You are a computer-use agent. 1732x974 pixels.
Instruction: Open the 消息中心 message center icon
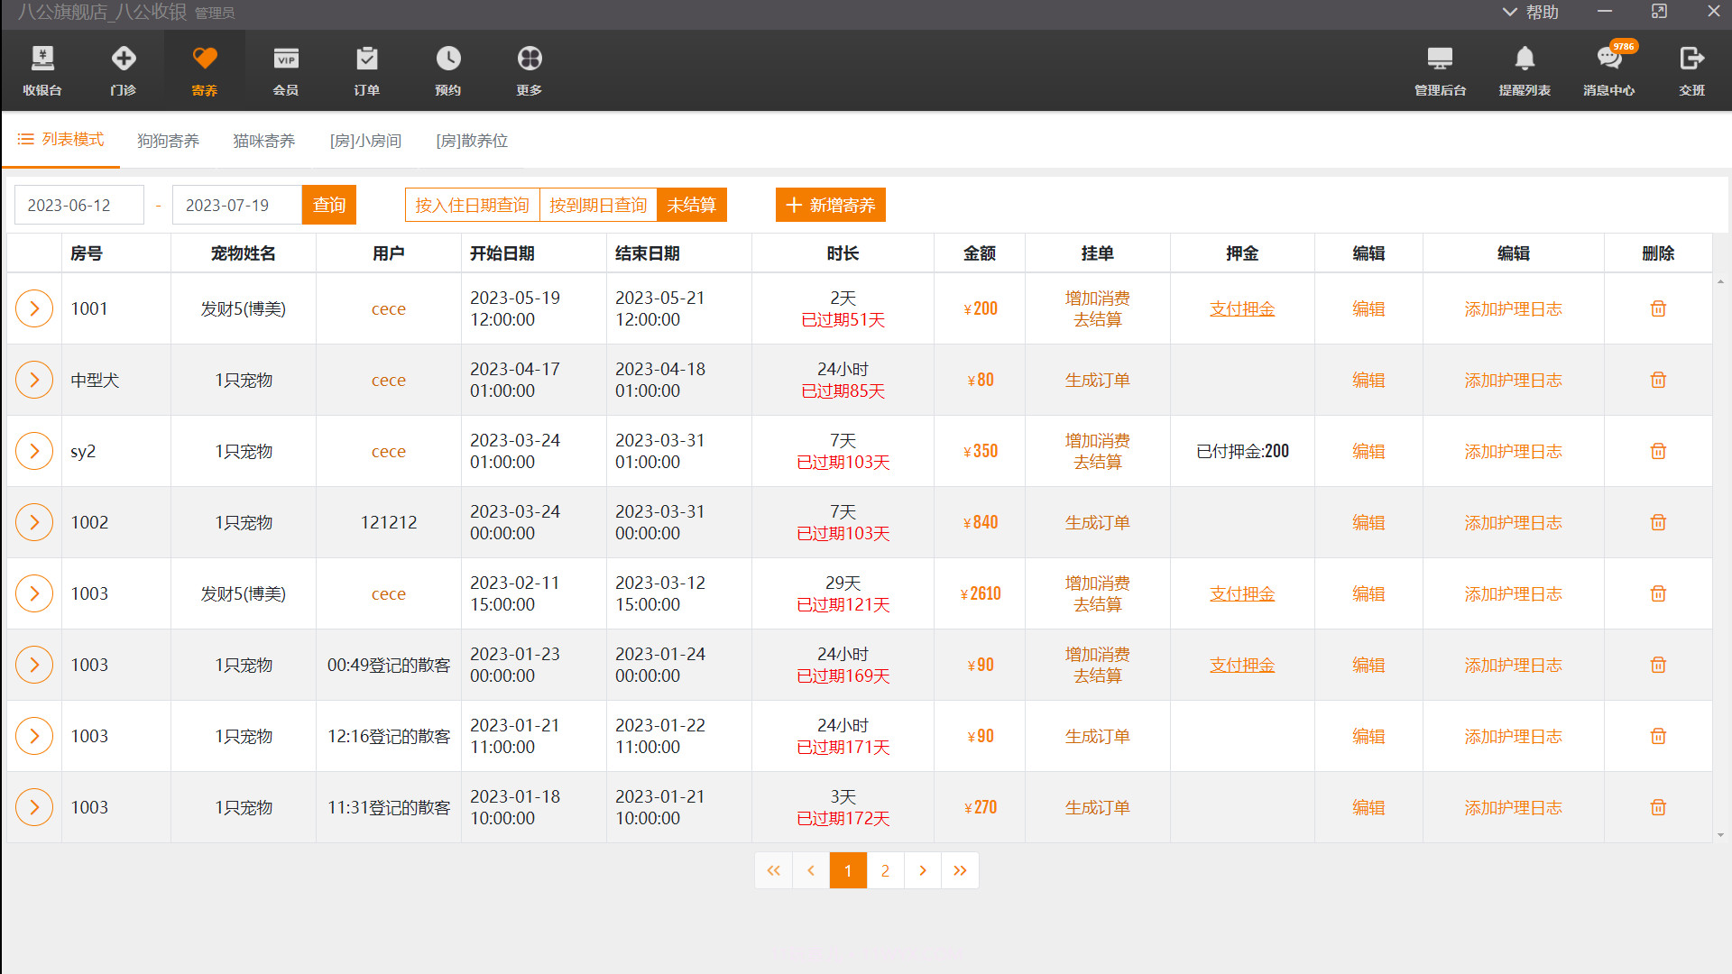point(1609,70)
